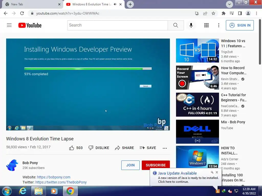Open the Mix - Bob Pony Dell thumbnail
262x196 pixels.
(197, 131)
